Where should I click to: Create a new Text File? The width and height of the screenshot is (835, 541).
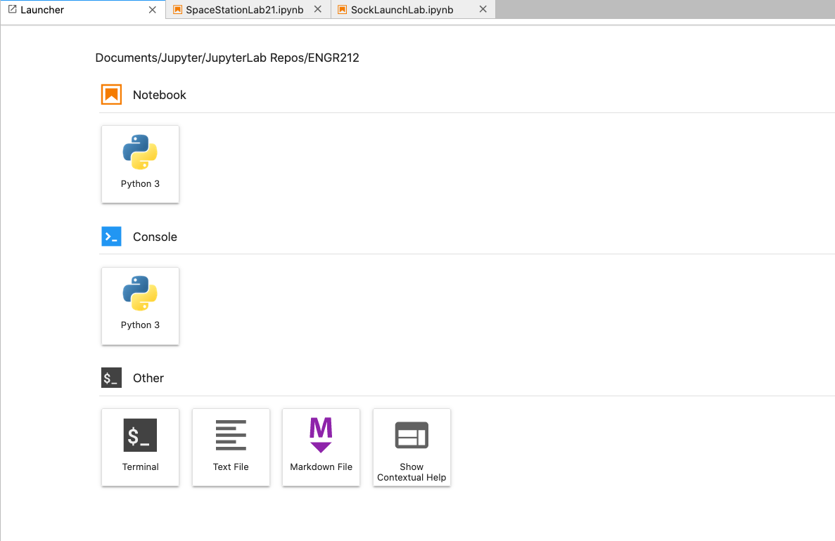coord(231,447)
